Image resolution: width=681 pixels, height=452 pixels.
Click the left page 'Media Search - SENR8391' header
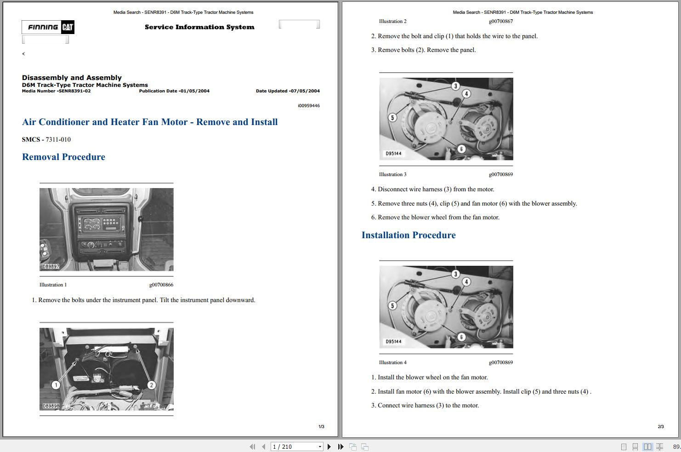click(x=183, y=12)
